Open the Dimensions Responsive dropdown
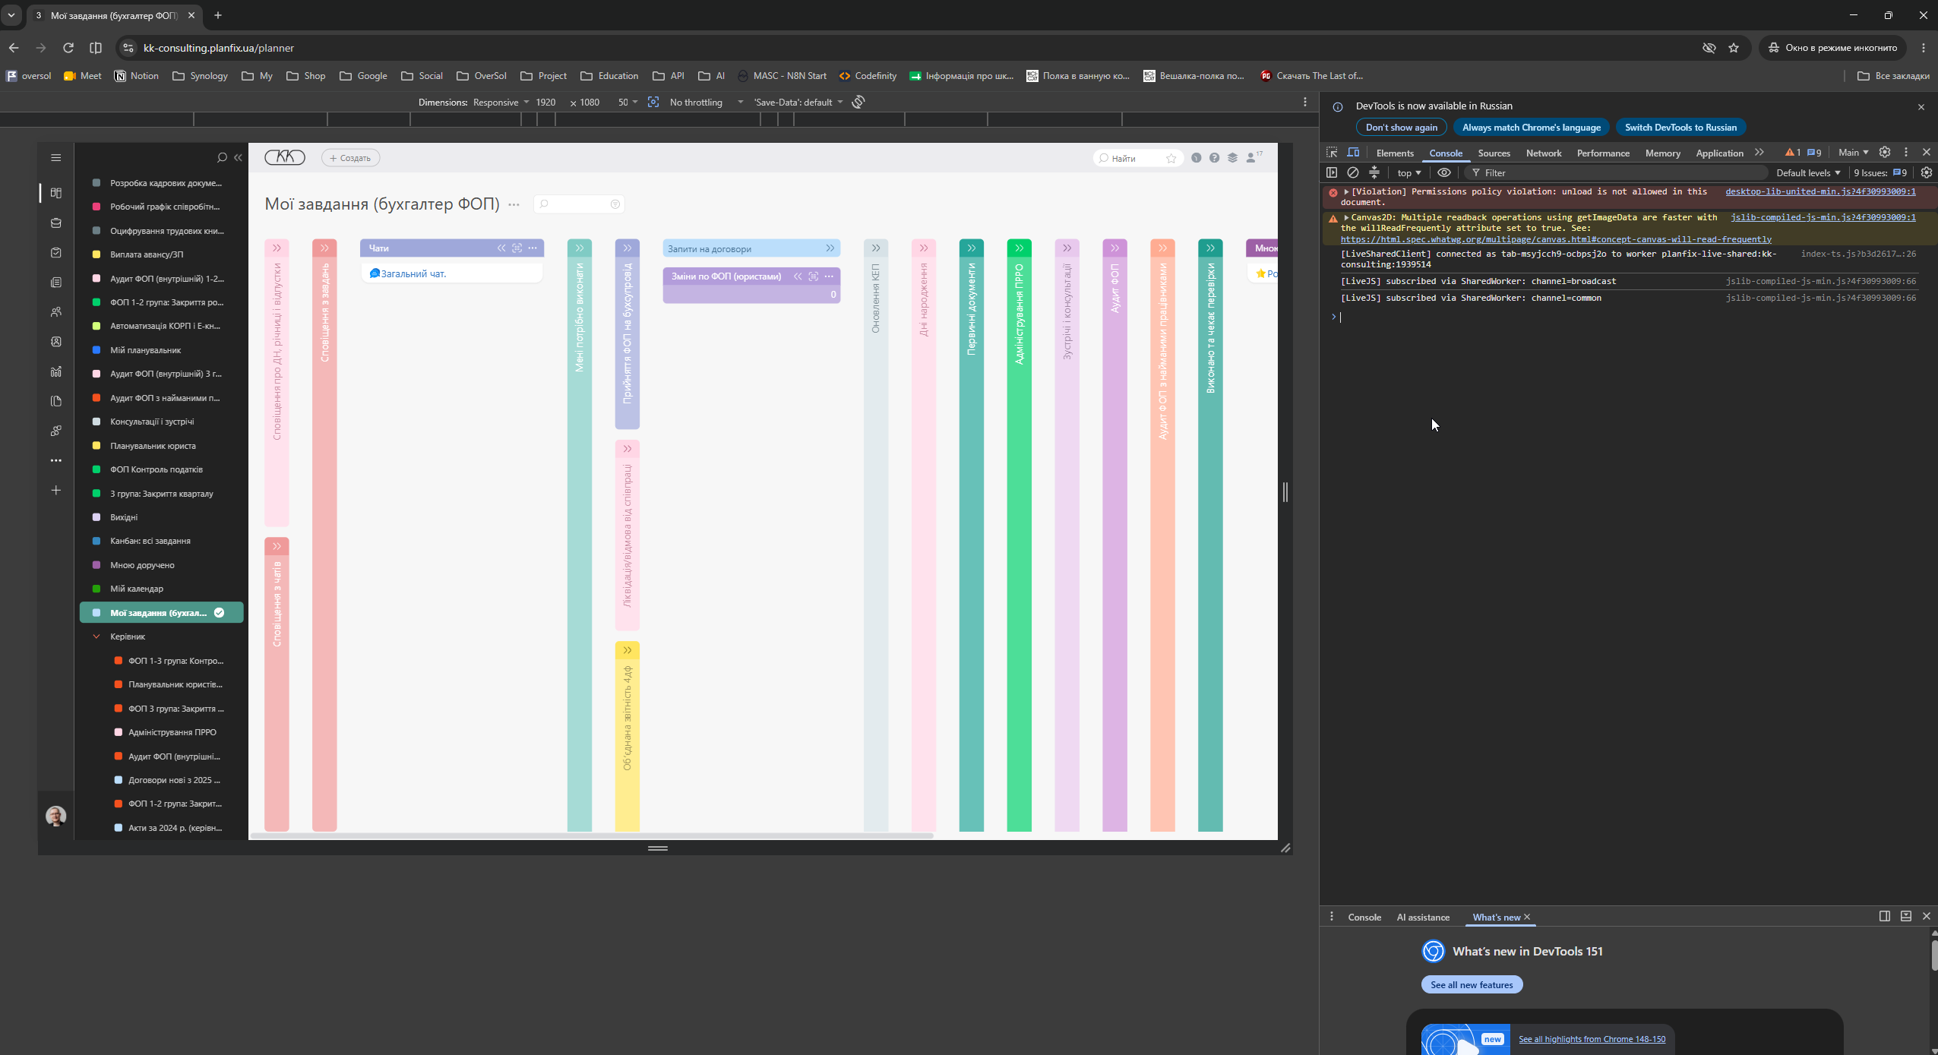The width and height of the screenshot is (1938, 1055). click(x=501, y=102)
